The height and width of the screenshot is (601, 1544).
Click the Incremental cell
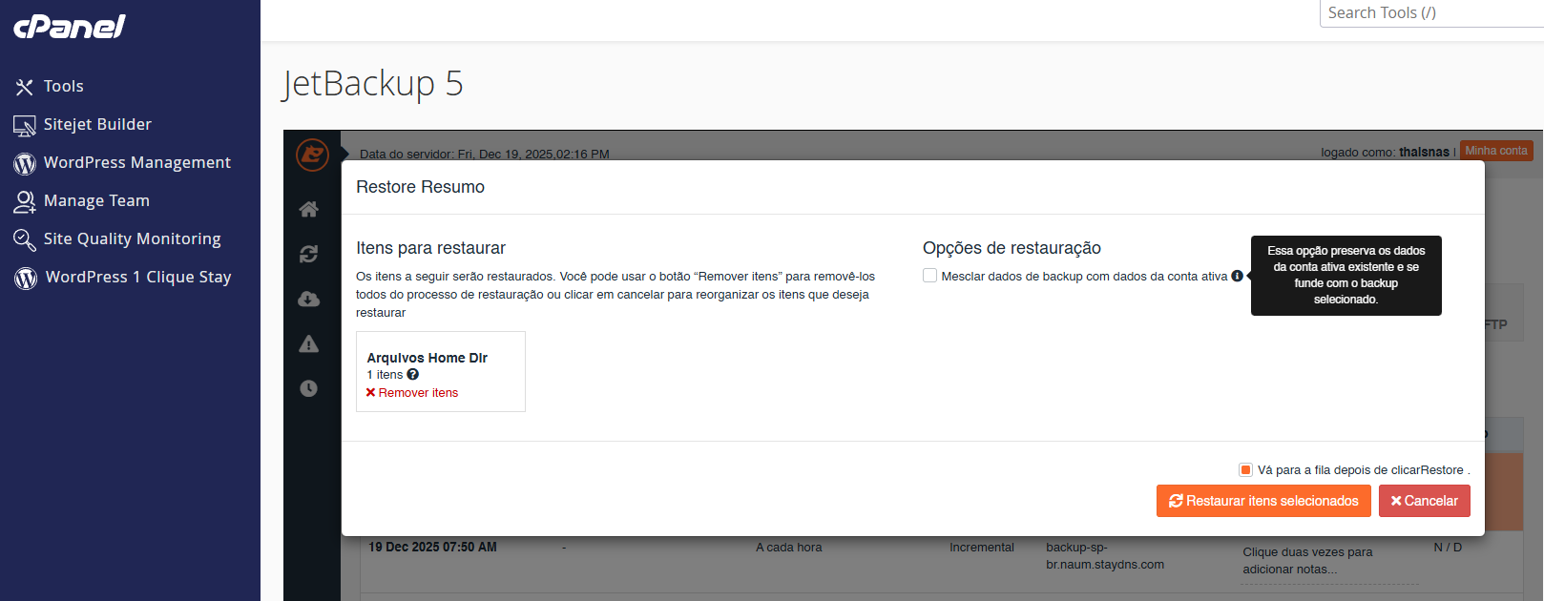pyautogui.click(x=982, y=548)
